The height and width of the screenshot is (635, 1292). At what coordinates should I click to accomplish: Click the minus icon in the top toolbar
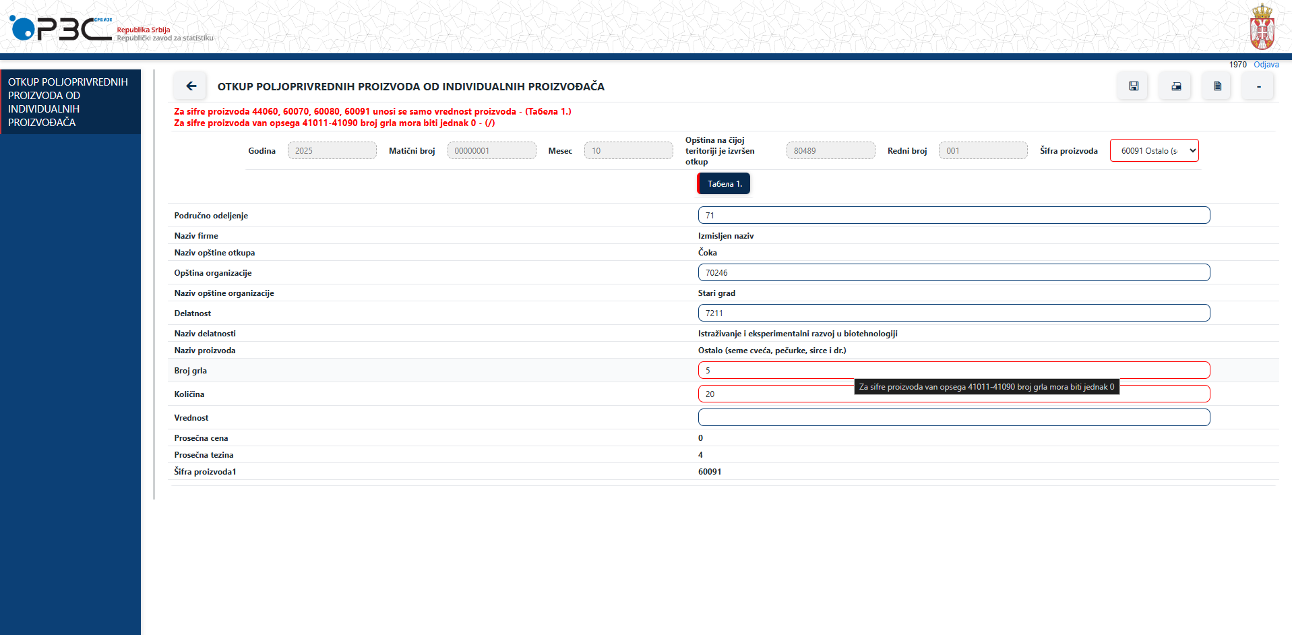pos(1257,86)
